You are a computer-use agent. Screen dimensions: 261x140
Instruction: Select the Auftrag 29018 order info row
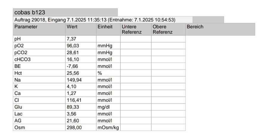pyautogui.click(x=103, y=20)
